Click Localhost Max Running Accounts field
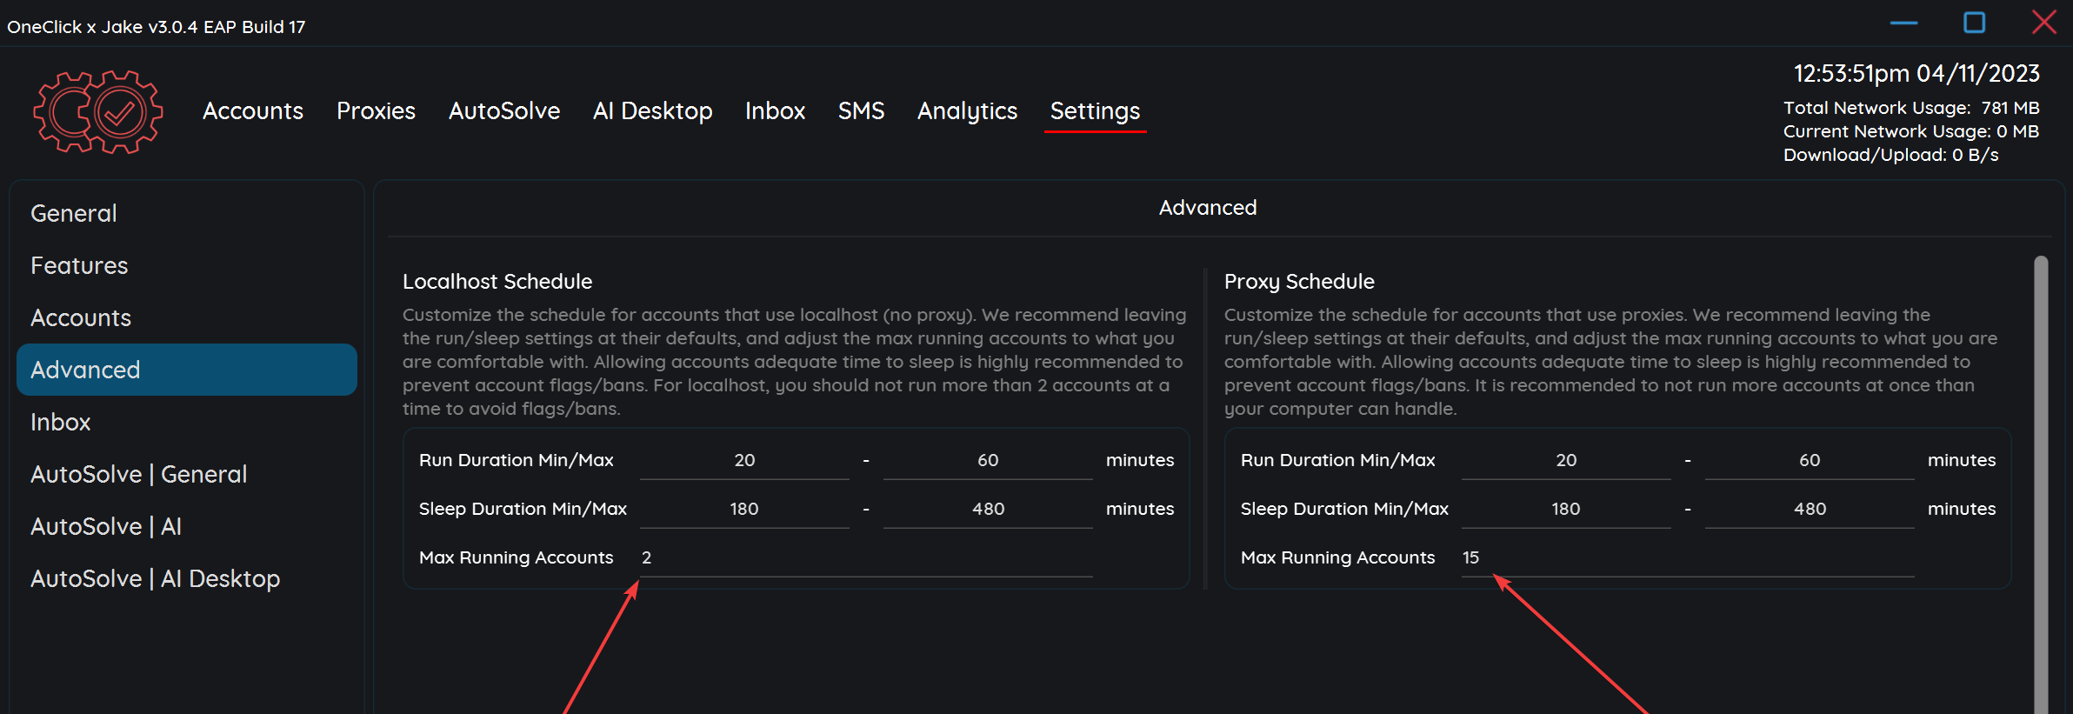 [865, 557]
